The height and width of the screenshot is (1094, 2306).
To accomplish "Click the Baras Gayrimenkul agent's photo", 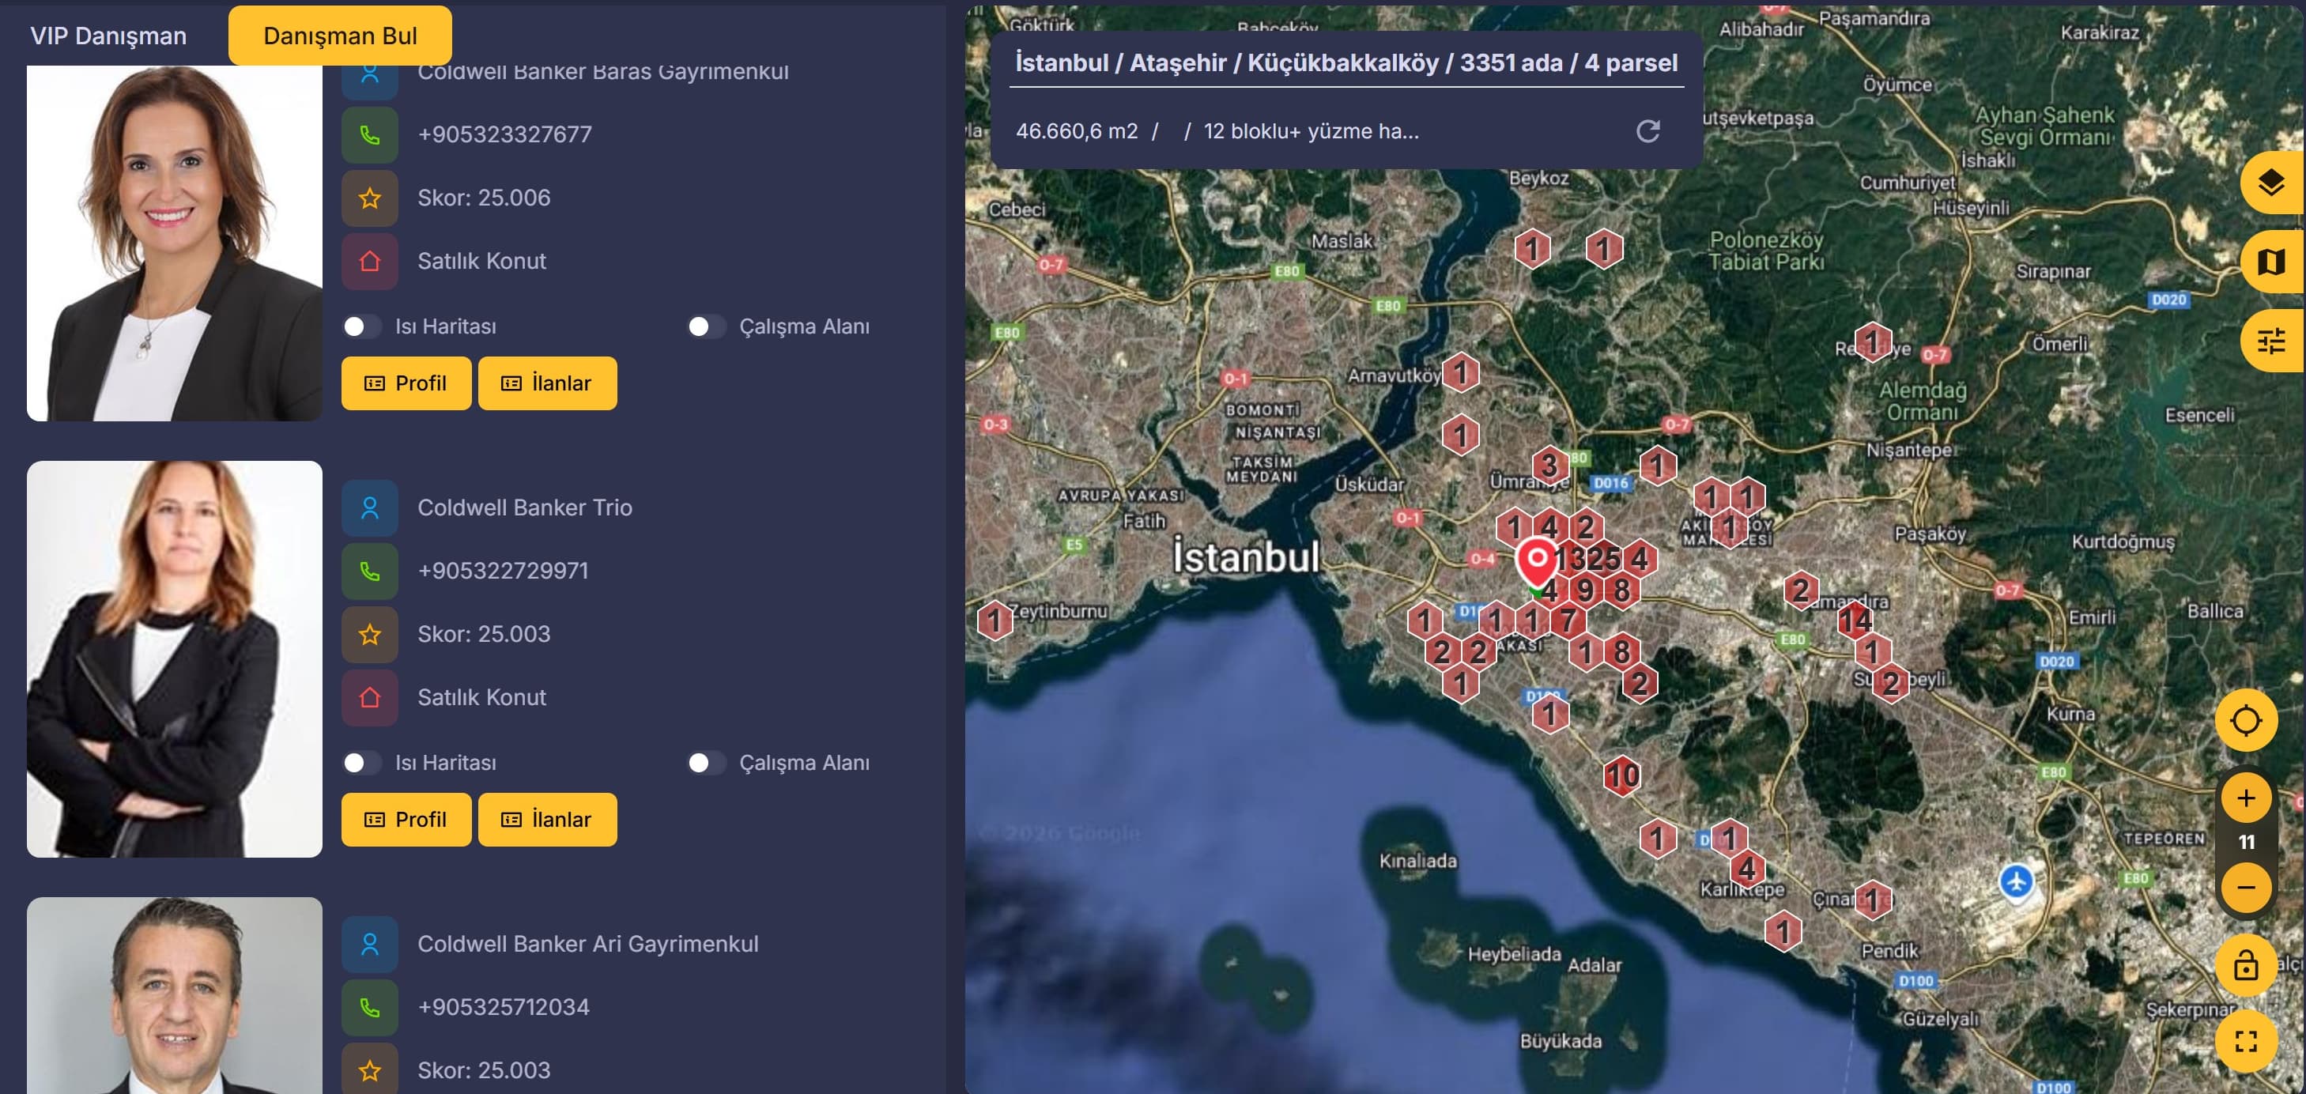I will 175,243.
